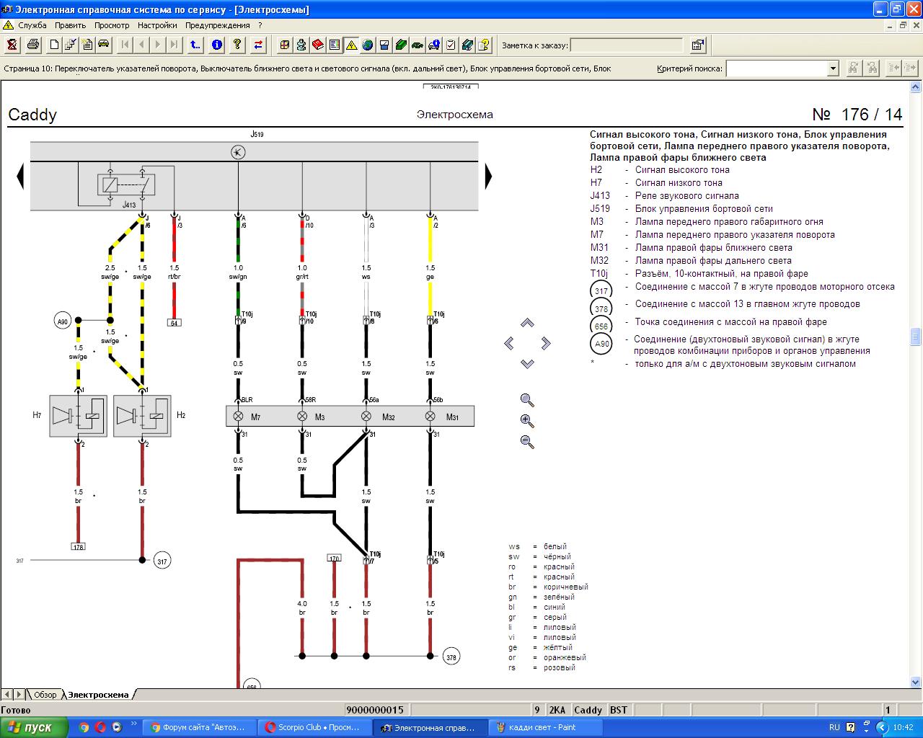923x738 pixels.
Task: Open the пуск Start button
Action: [35, 727]
